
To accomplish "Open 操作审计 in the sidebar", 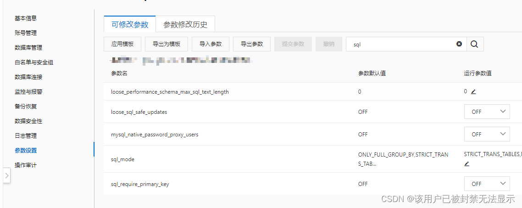I will (26, 165).
